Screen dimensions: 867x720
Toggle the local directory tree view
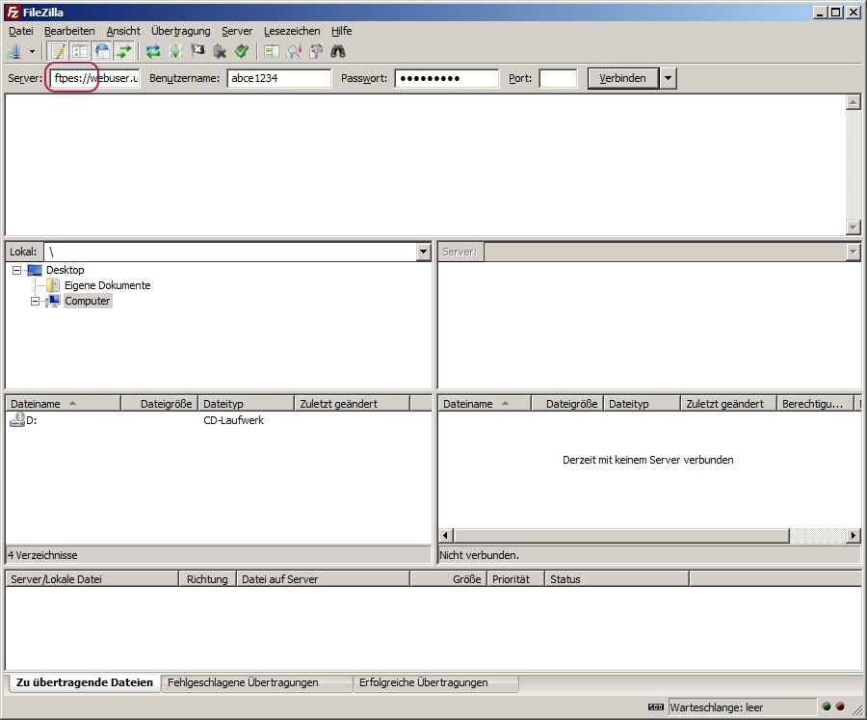click(x=80, y=51)
